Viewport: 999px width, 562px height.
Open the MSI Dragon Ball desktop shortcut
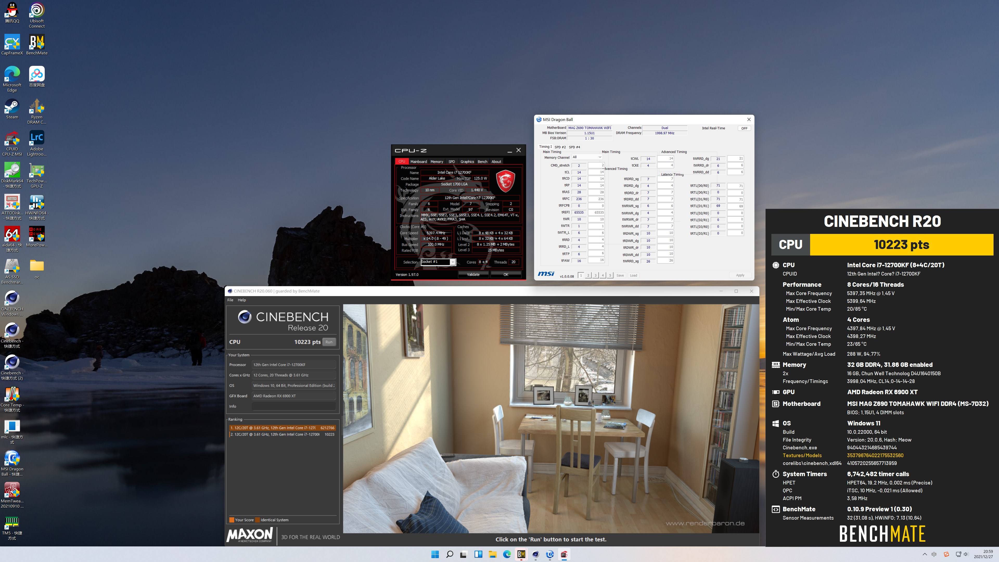point(12,463)
